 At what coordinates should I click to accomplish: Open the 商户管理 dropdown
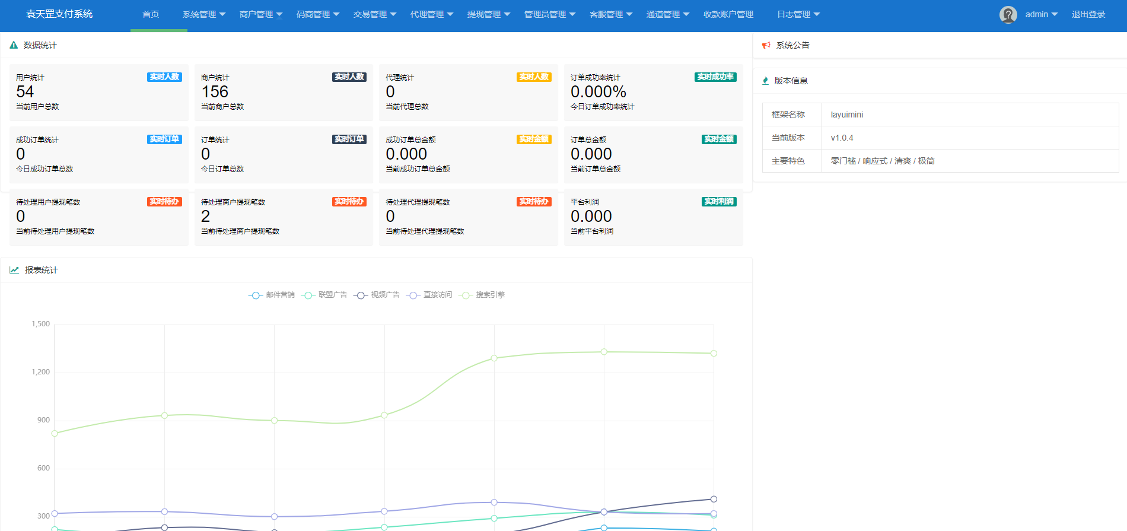point(260,14)
